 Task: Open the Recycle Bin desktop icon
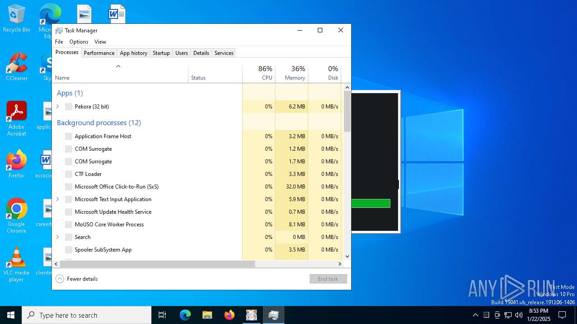coord(17,19)
